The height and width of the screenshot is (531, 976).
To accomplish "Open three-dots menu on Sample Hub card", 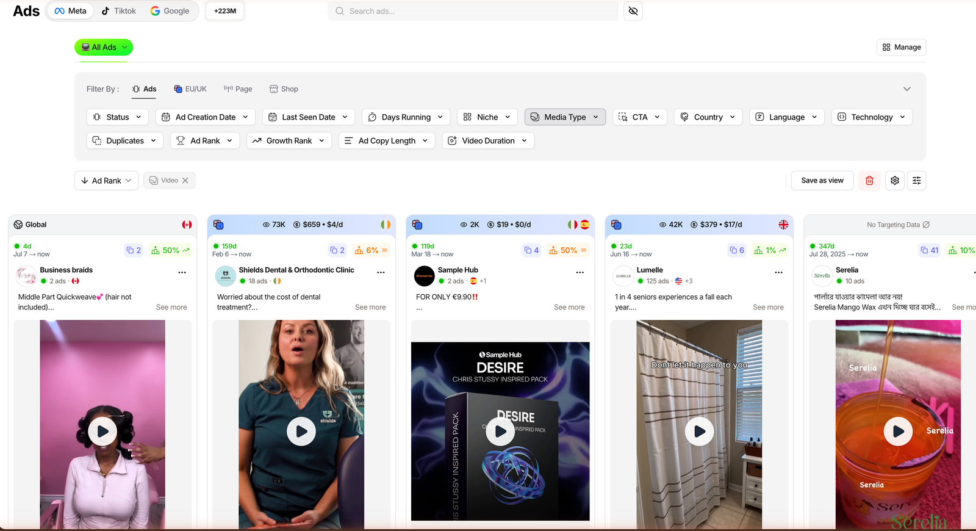I will (x=579, y=273).
